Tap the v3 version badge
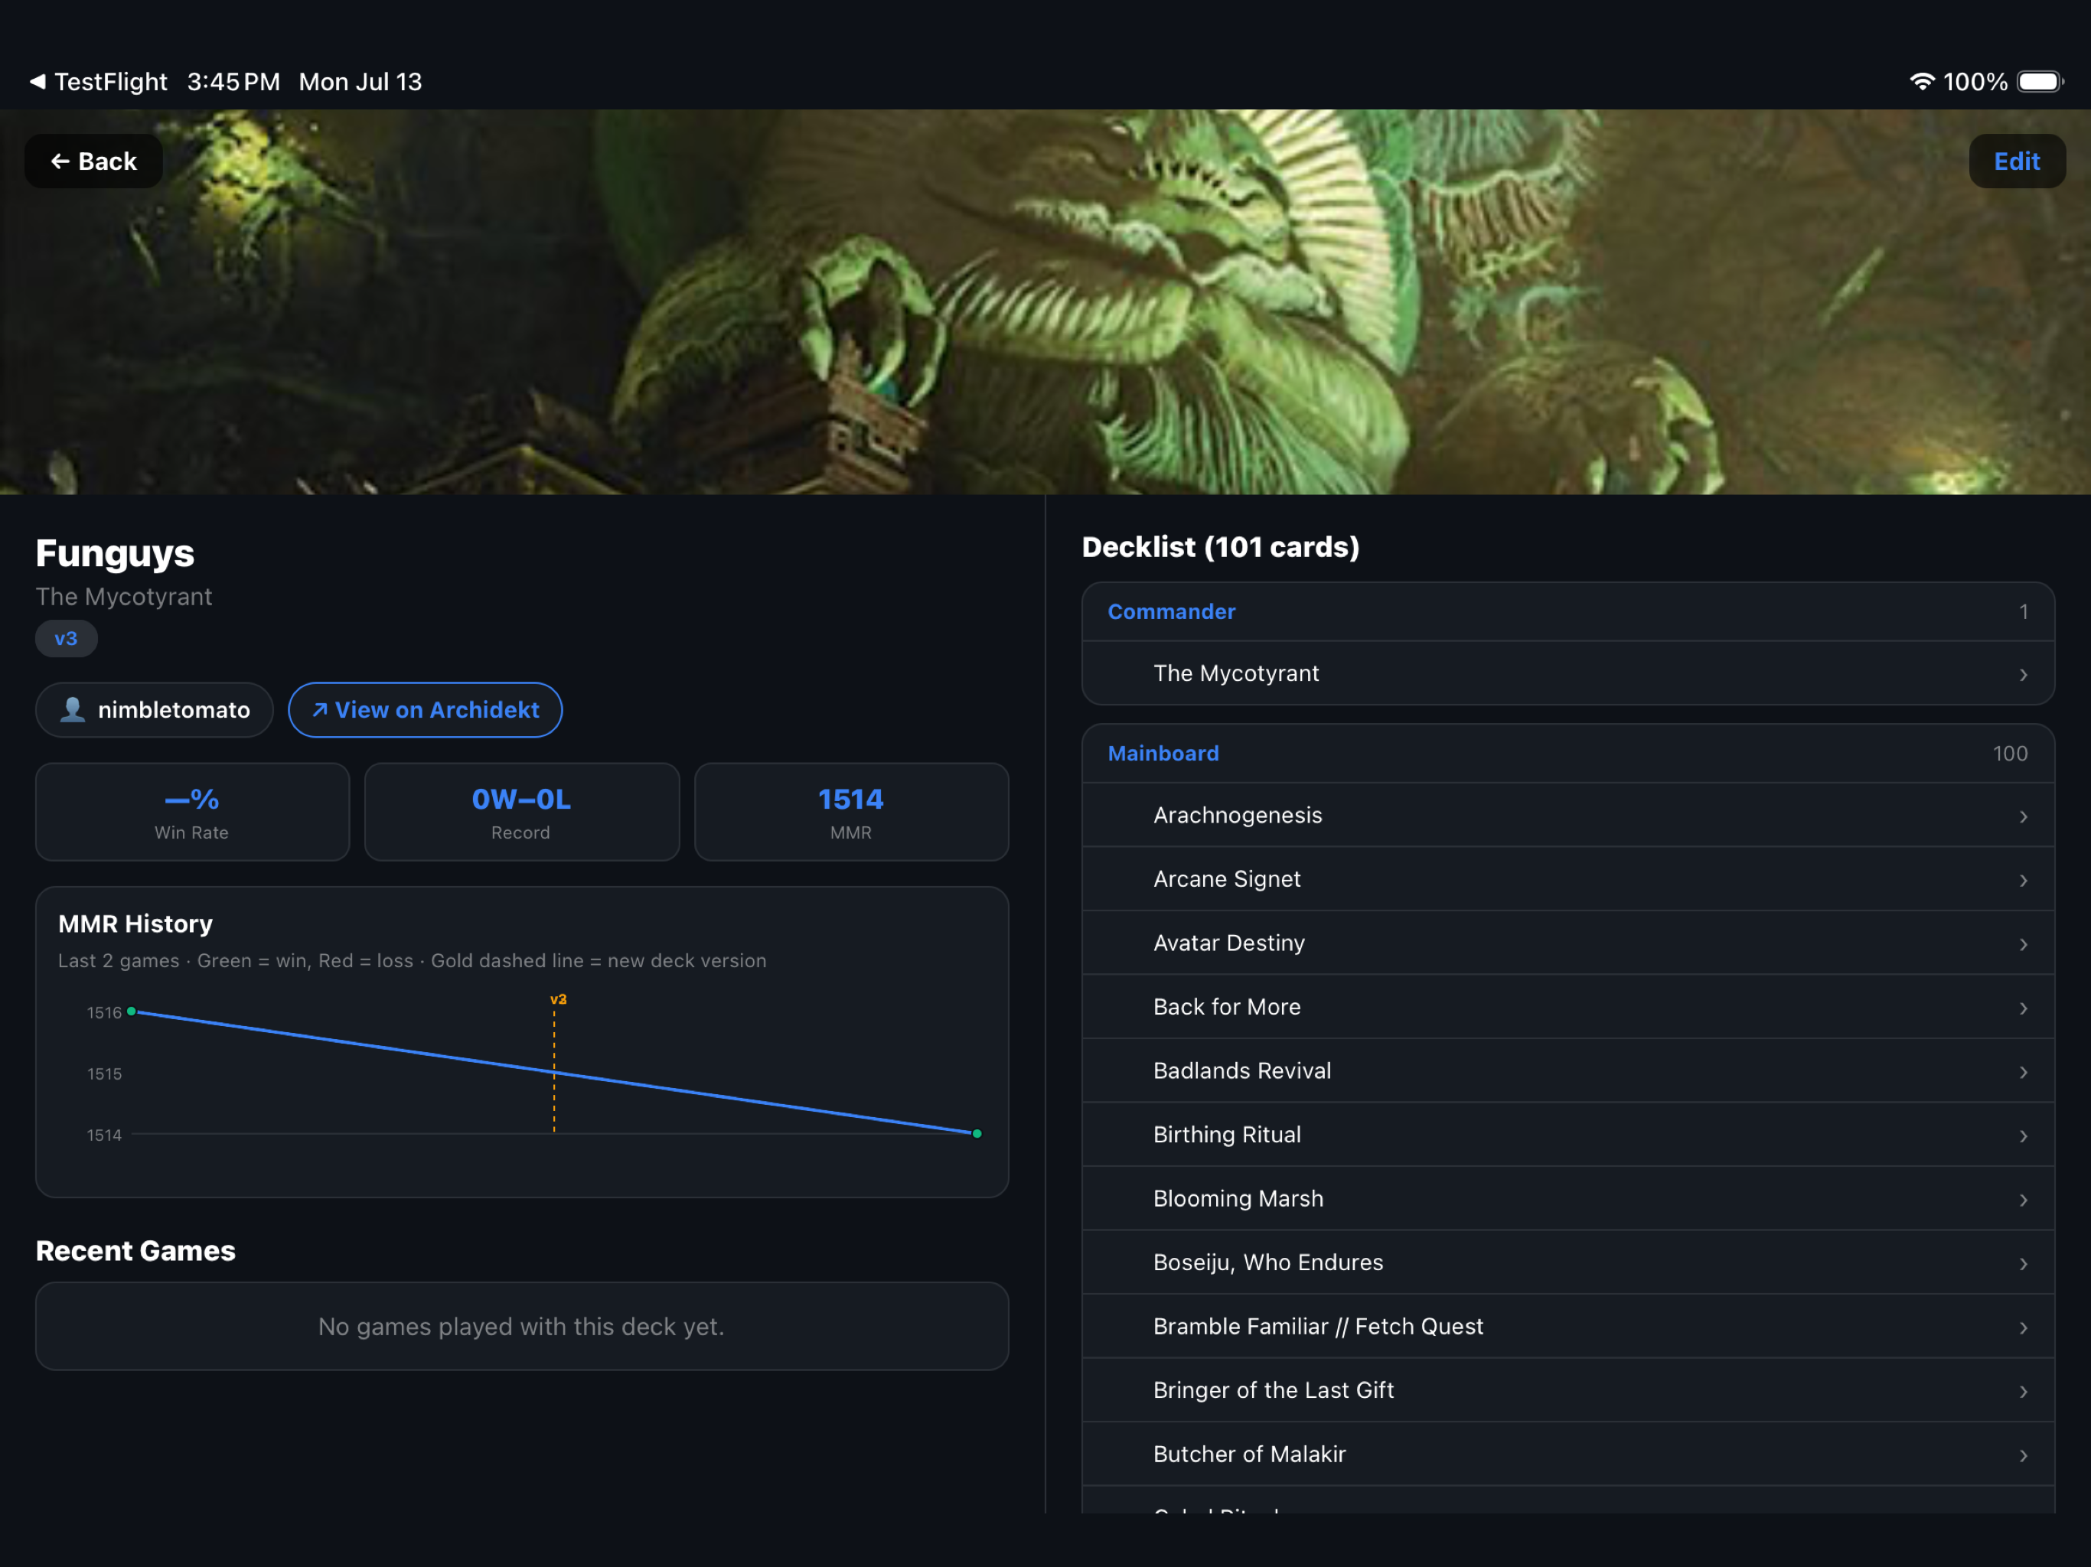The height and width of the screenshot is (1567, 2091). click(66, 639)
